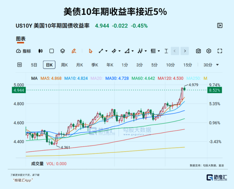Screen dimensions: 234x189
Task: Select the candlestick chart type icon
Action: coord(40,51)
